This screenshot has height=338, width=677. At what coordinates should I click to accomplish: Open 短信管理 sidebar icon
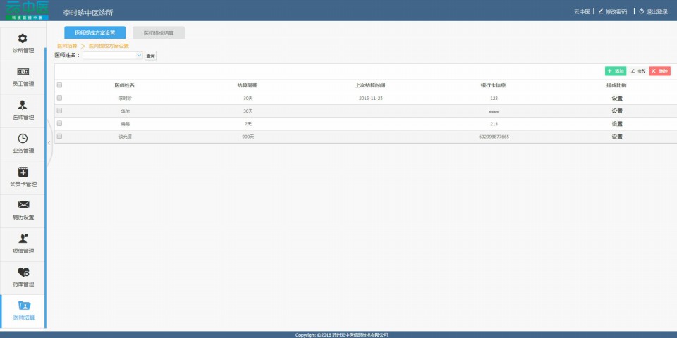pos(23,239)
